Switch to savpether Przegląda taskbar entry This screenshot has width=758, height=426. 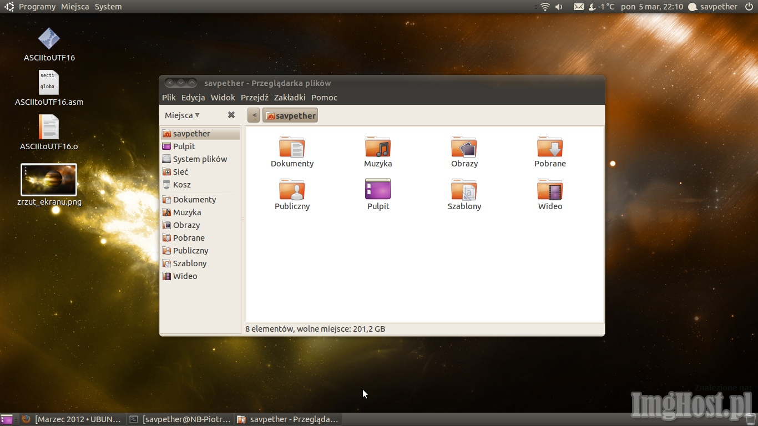point(288,419)
